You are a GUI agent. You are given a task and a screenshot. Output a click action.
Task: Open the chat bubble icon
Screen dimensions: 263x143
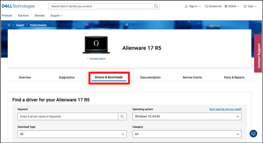point(253,134)
